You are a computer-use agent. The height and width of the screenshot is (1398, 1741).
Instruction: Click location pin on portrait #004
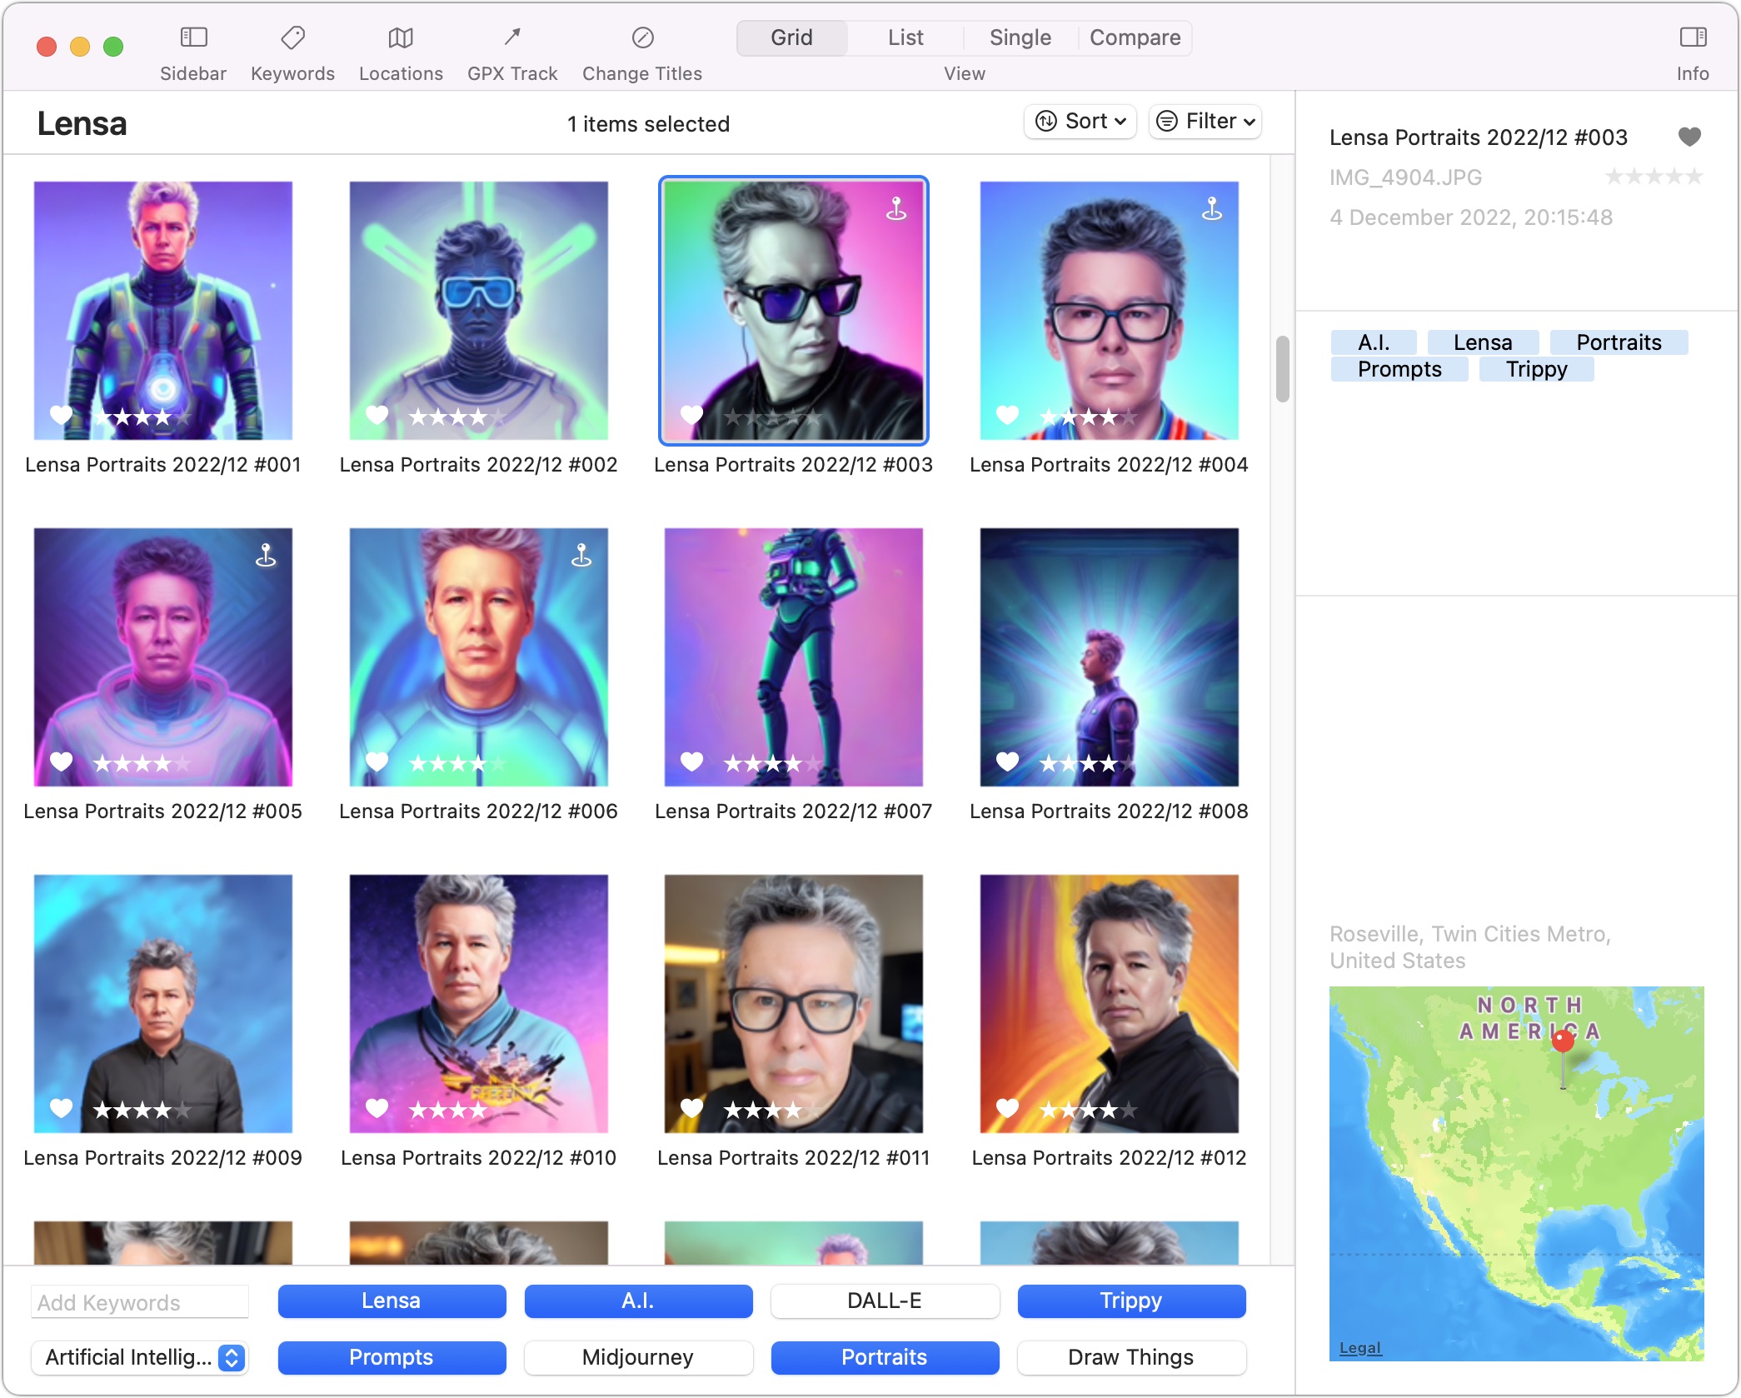1211,208
